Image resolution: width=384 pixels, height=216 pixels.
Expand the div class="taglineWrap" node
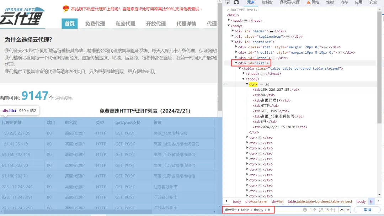(x=233, y=36)
